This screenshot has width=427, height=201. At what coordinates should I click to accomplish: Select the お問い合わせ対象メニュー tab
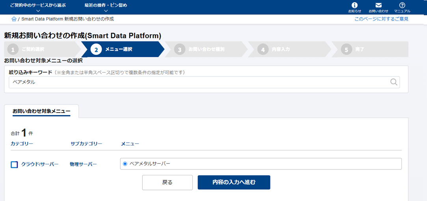[x=41, y=111]
